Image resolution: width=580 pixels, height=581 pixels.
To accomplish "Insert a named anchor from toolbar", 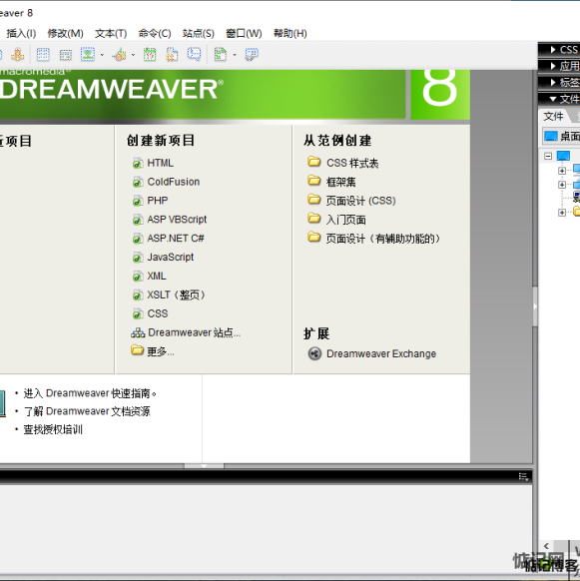I will 17,55.
